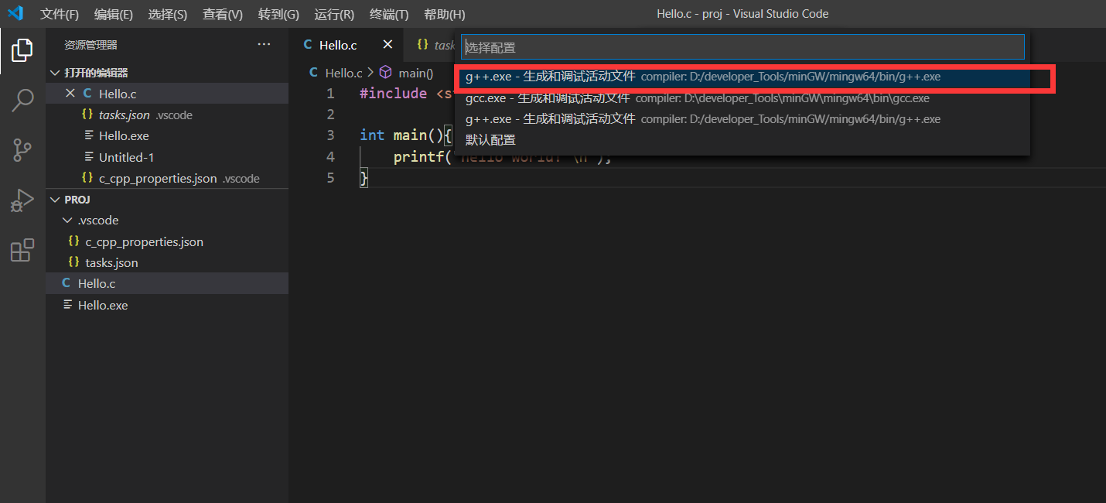
Task: Open the 帮助(H) menu
Action: coord(445,14)
